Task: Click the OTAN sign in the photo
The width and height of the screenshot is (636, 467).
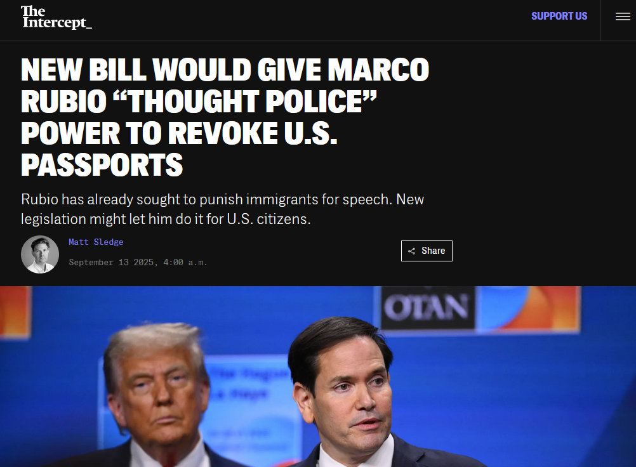Action: [x=427, y=307]
